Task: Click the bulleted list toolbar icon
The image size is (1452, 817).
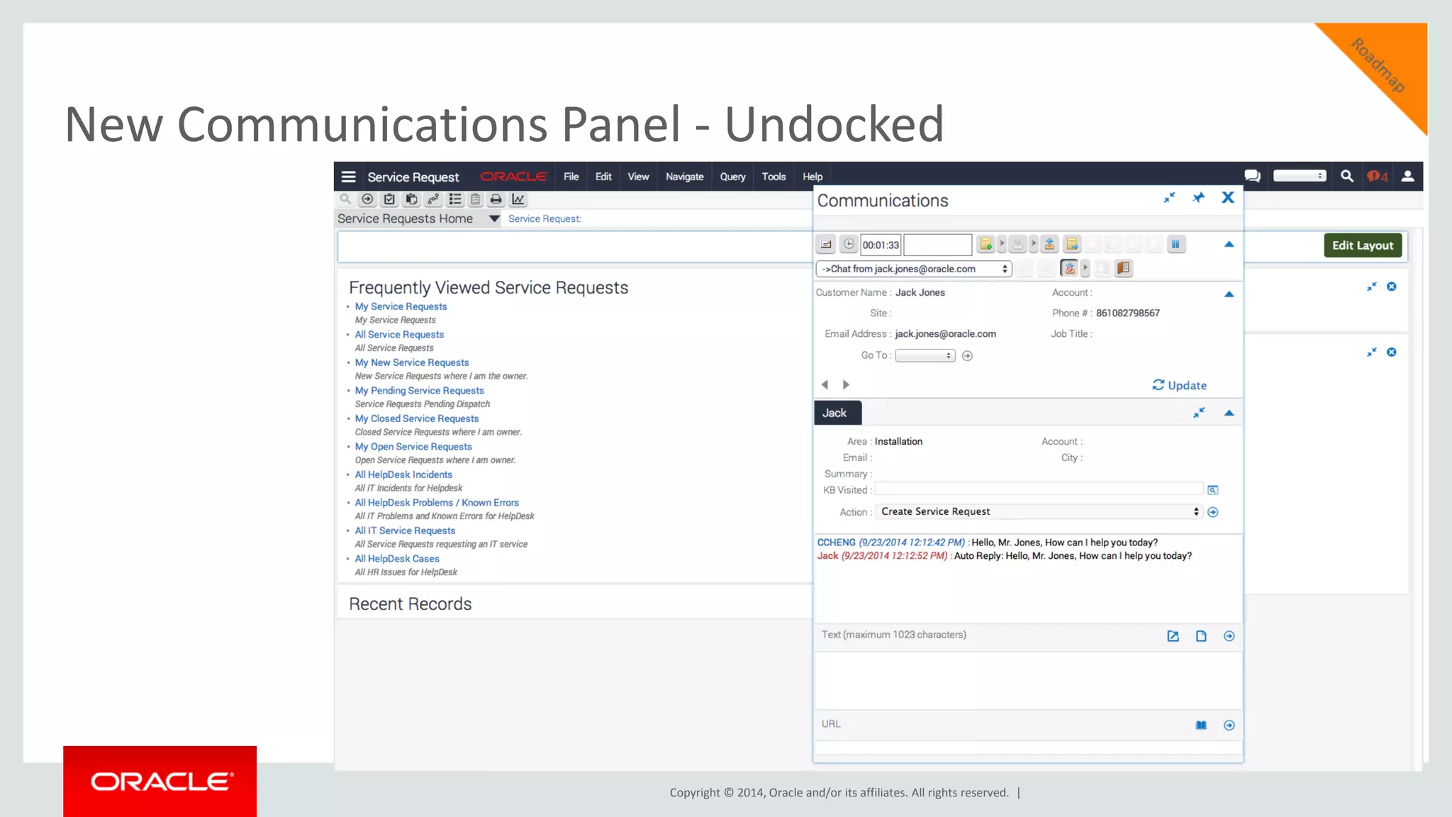Action: pos(455,199)
